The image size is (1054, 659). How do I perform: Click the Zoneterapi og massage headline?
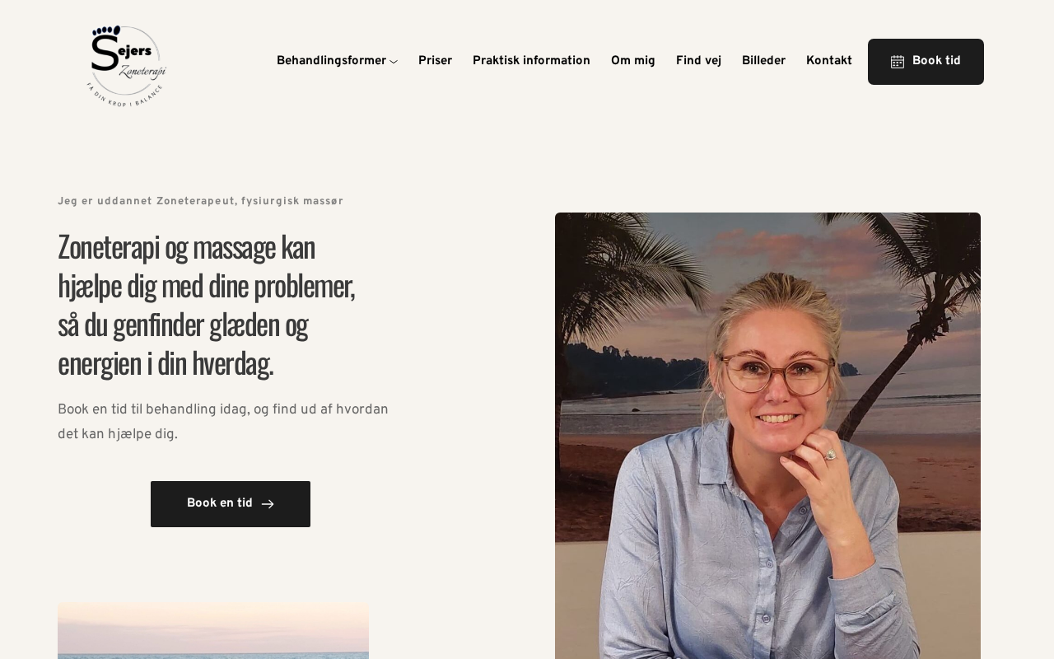click(207, 305)
